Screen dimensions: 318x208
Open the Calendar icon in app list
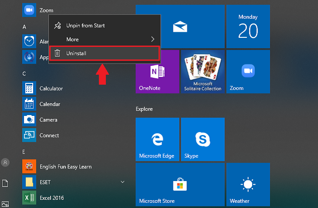pyautogui.click(x=29, y=104)
